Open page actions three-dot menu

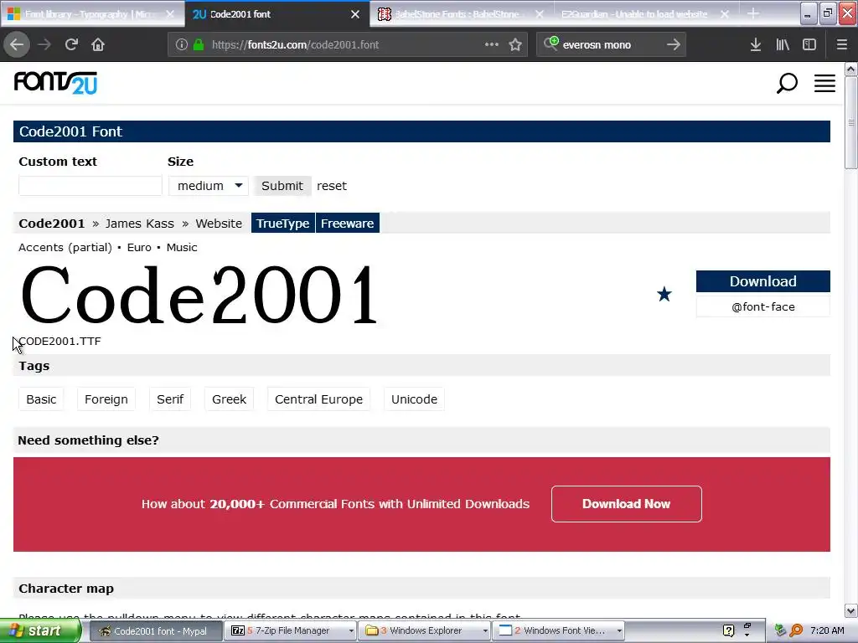click(491, 45)
